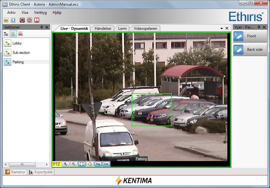270x188 pixels.
Task: Toggle the expand-to-corners button
Action: 82,164
